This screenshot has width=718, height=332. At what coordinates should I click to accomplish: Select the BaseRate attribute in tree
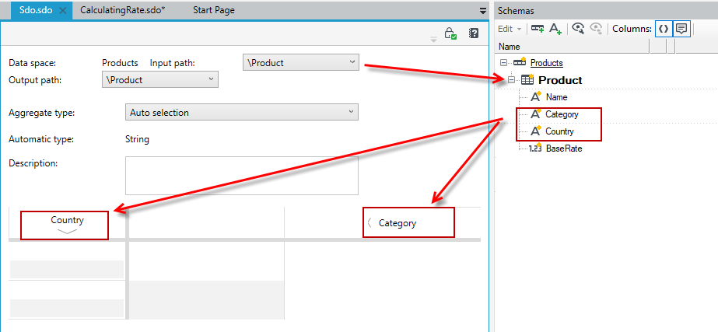pyautogui.click(x=564, y=149)
